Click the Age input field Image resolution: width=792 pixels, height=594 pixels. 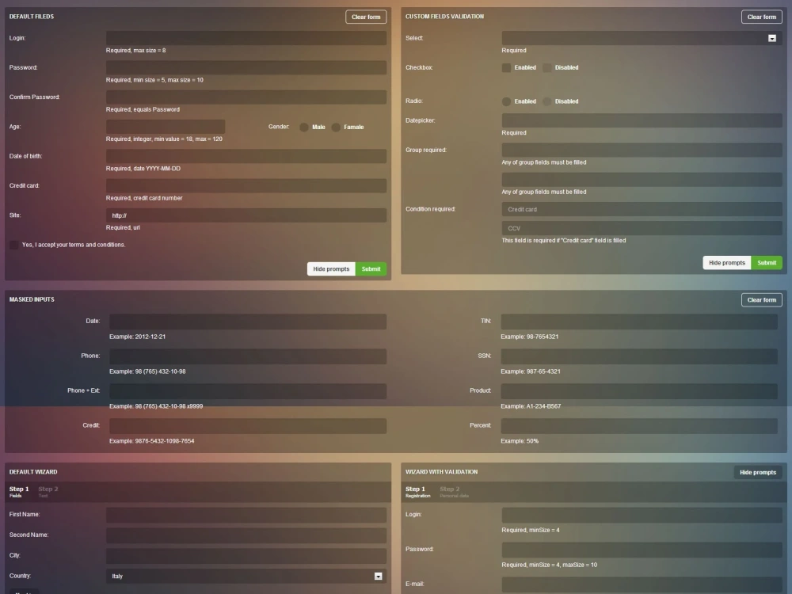[x=166, y=127]
